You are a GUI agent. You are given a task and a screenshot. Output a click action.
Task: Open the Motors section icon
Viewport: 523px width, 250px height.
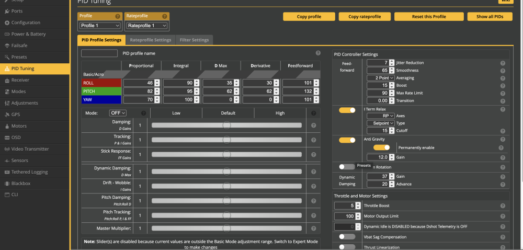6,126
